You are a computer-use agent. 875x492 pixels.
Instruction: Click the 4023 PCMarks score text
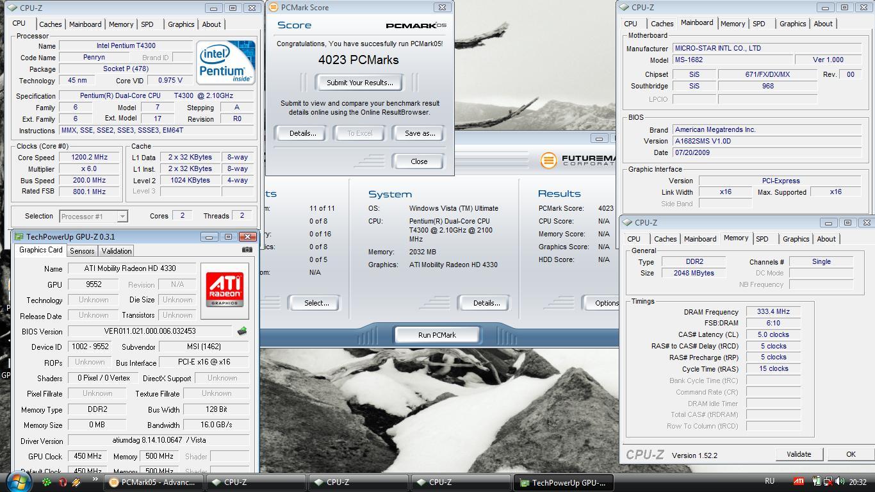359,60
